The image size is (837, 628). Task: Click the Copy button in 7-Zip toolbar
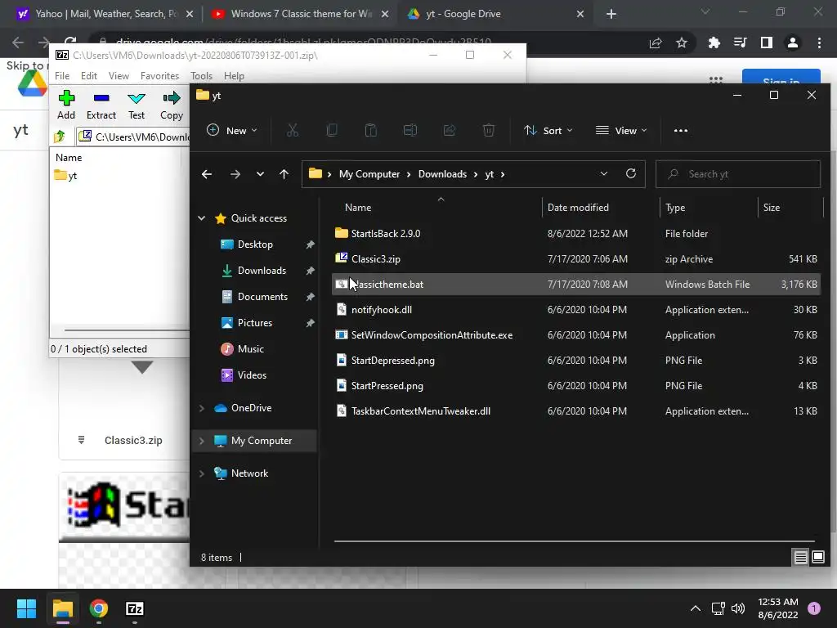[x=172, y=105]
